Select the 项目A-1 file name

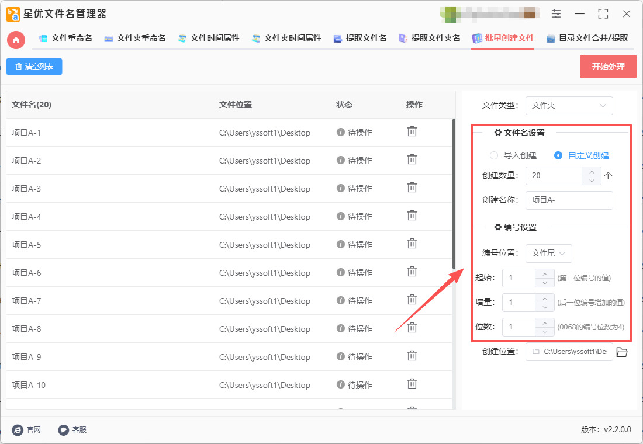click(26, 133)
